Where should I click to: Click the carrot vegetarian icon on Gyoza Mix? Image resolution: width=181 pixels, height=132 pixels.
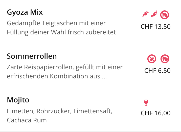coord(146,14)
